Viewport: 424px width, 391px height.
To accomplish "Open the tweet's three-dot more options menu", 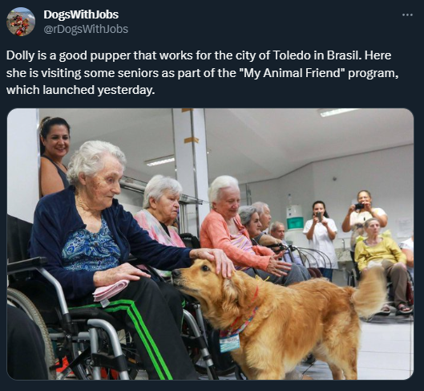I will coord(407,14).
